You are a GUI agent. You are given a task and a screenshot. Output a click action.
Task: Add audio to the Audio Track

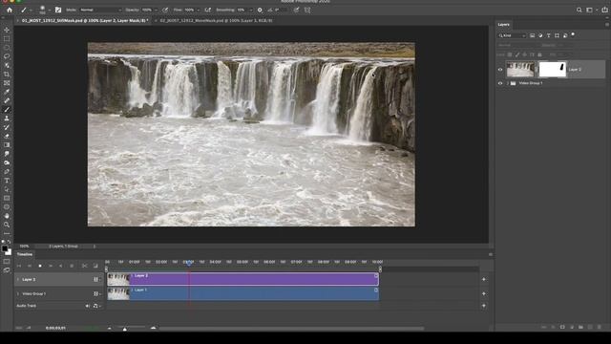coord(484,306)
